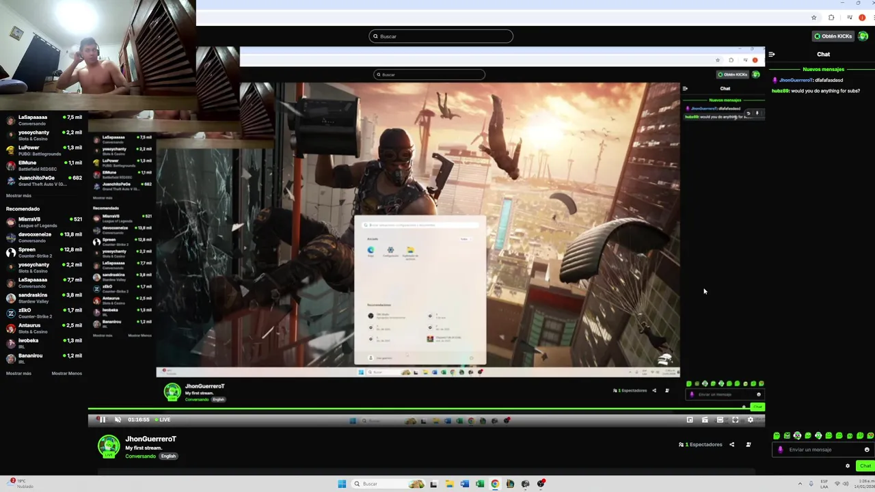Click the picture-in-picture icon on player bar
Viewport: 875px width, 492px height.
[690, 420]
